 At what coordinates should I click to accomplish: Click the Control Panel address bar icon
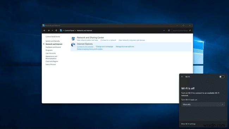click(61, 30)
